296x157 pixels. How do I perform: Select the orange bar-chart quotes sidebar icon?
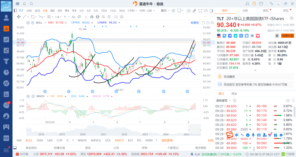(x=6, y=29)
